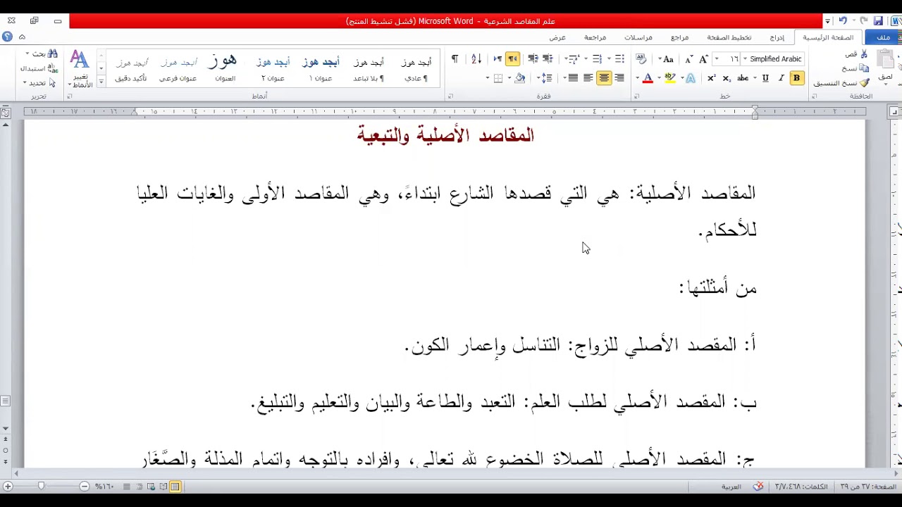Switch to Mailings (مراسلات) tab

coord(638,37)
